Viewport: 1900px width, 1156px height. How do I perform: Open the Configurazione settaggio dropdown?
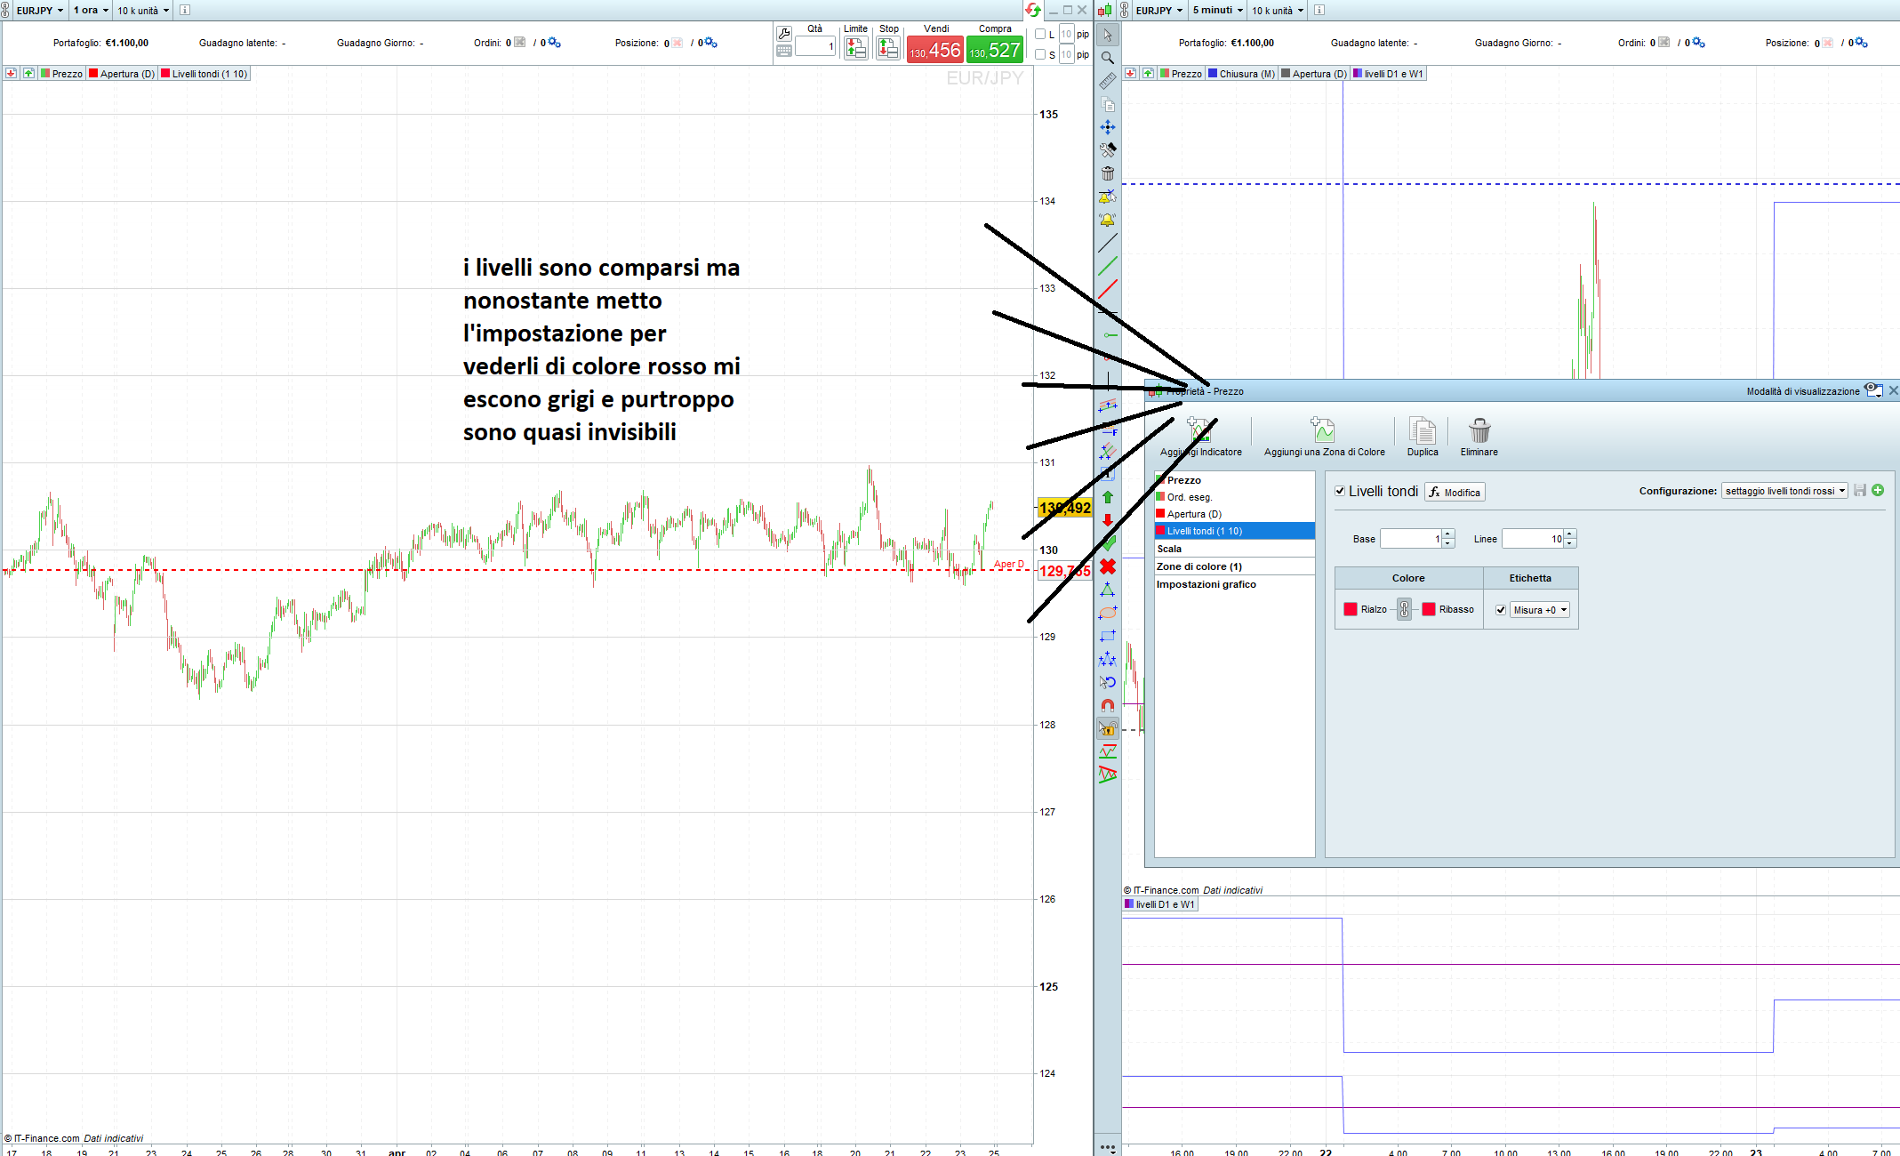pyautogui.click(x=1784, y=491)
